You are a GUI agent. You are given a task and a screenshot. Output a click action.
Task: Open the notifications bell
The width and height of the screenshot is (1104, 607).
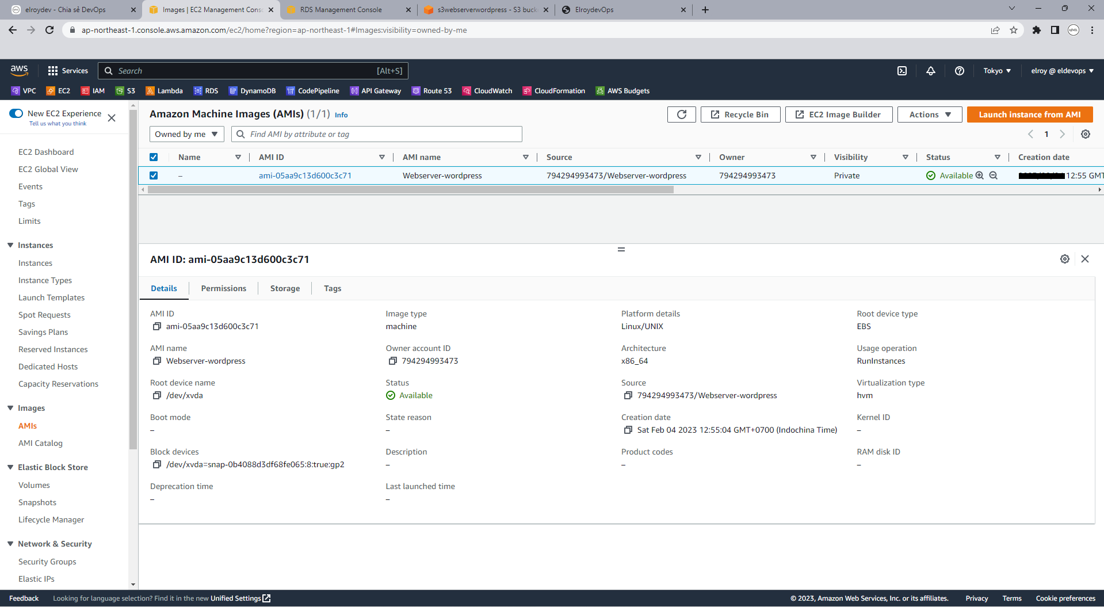[930, 71]
